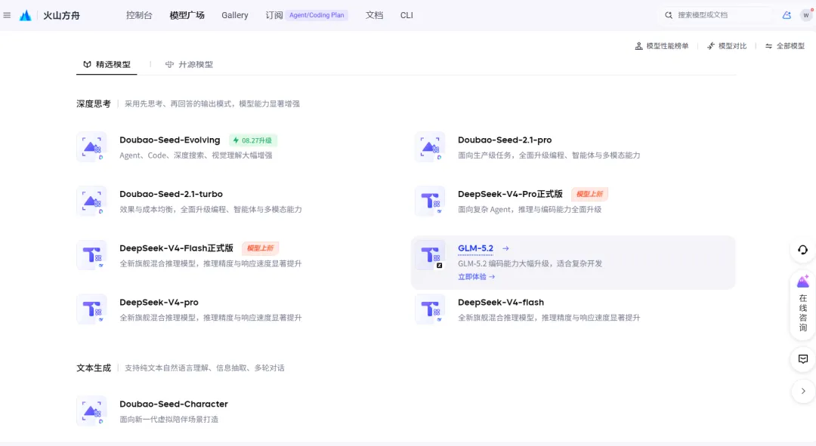Click description GLM-5.2 编码能力大幅升级

530,263
